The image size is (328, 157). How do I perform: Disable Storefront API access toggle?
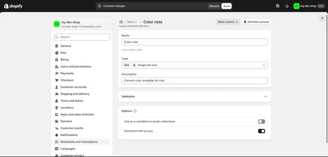point(262,131)
